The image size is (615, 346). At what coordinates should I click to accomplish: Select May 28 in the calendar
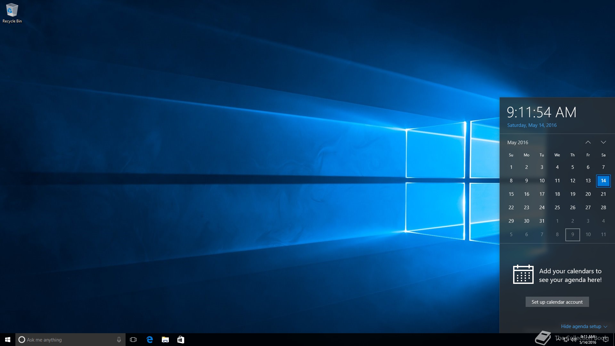(x=603, y=208)
